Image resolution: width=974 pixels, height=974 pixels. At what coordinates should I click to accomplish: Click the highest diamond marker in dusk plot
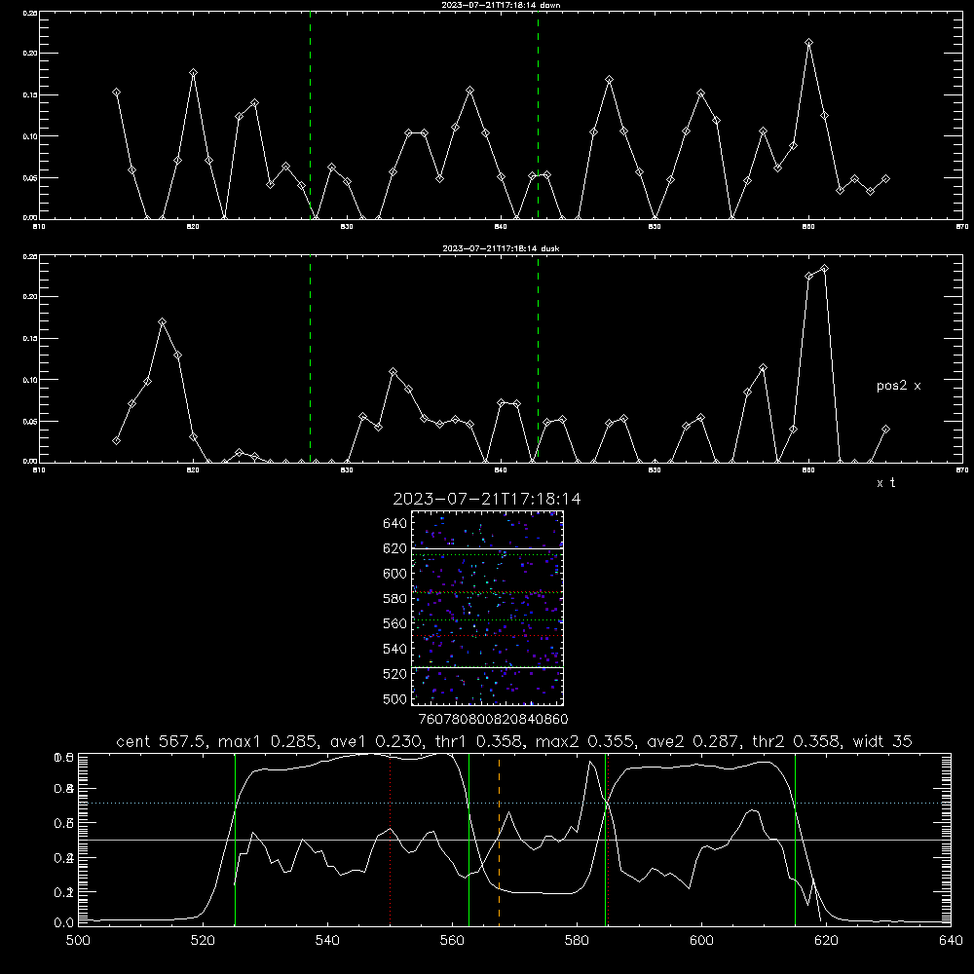click(824, 269)
